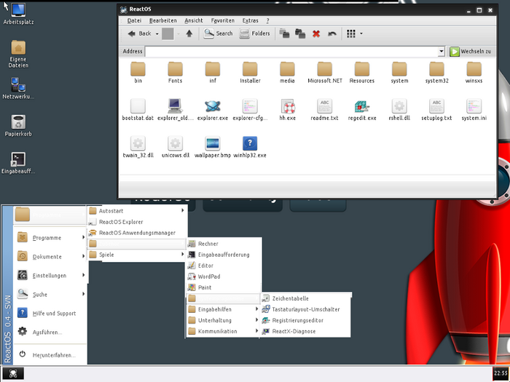510x382 pixels.
Task: Open the Views dropdown arrow
Action: point(361,33)
